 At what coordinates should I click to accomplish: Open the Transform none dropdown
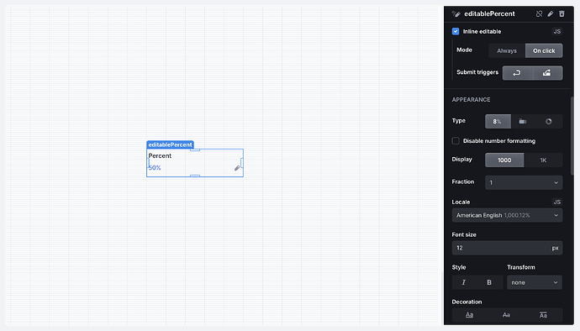pos(535,282)
